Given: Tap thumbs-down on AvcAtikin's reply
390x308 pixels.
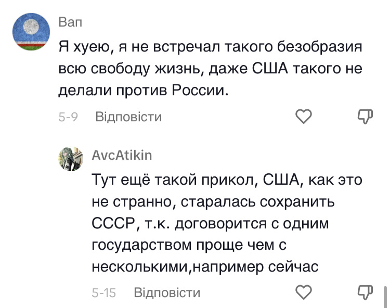Looking at the screenshot, I should tap(367, 291).
